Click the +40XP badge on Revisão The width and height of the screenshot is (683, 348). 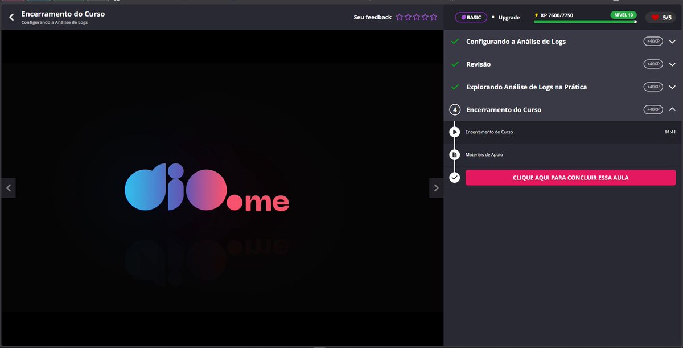coord(653,64)
